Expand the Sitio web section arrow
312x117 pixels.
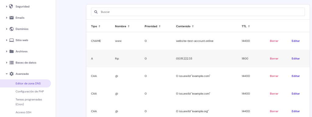pos(7,40)
